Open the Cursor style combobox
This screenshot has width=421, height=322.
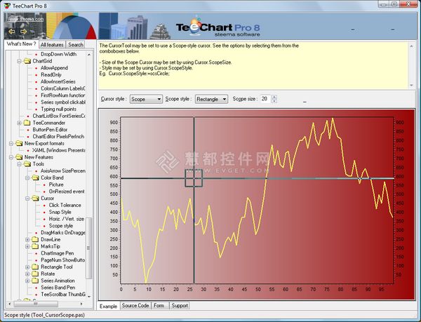(x=146, y=99)
